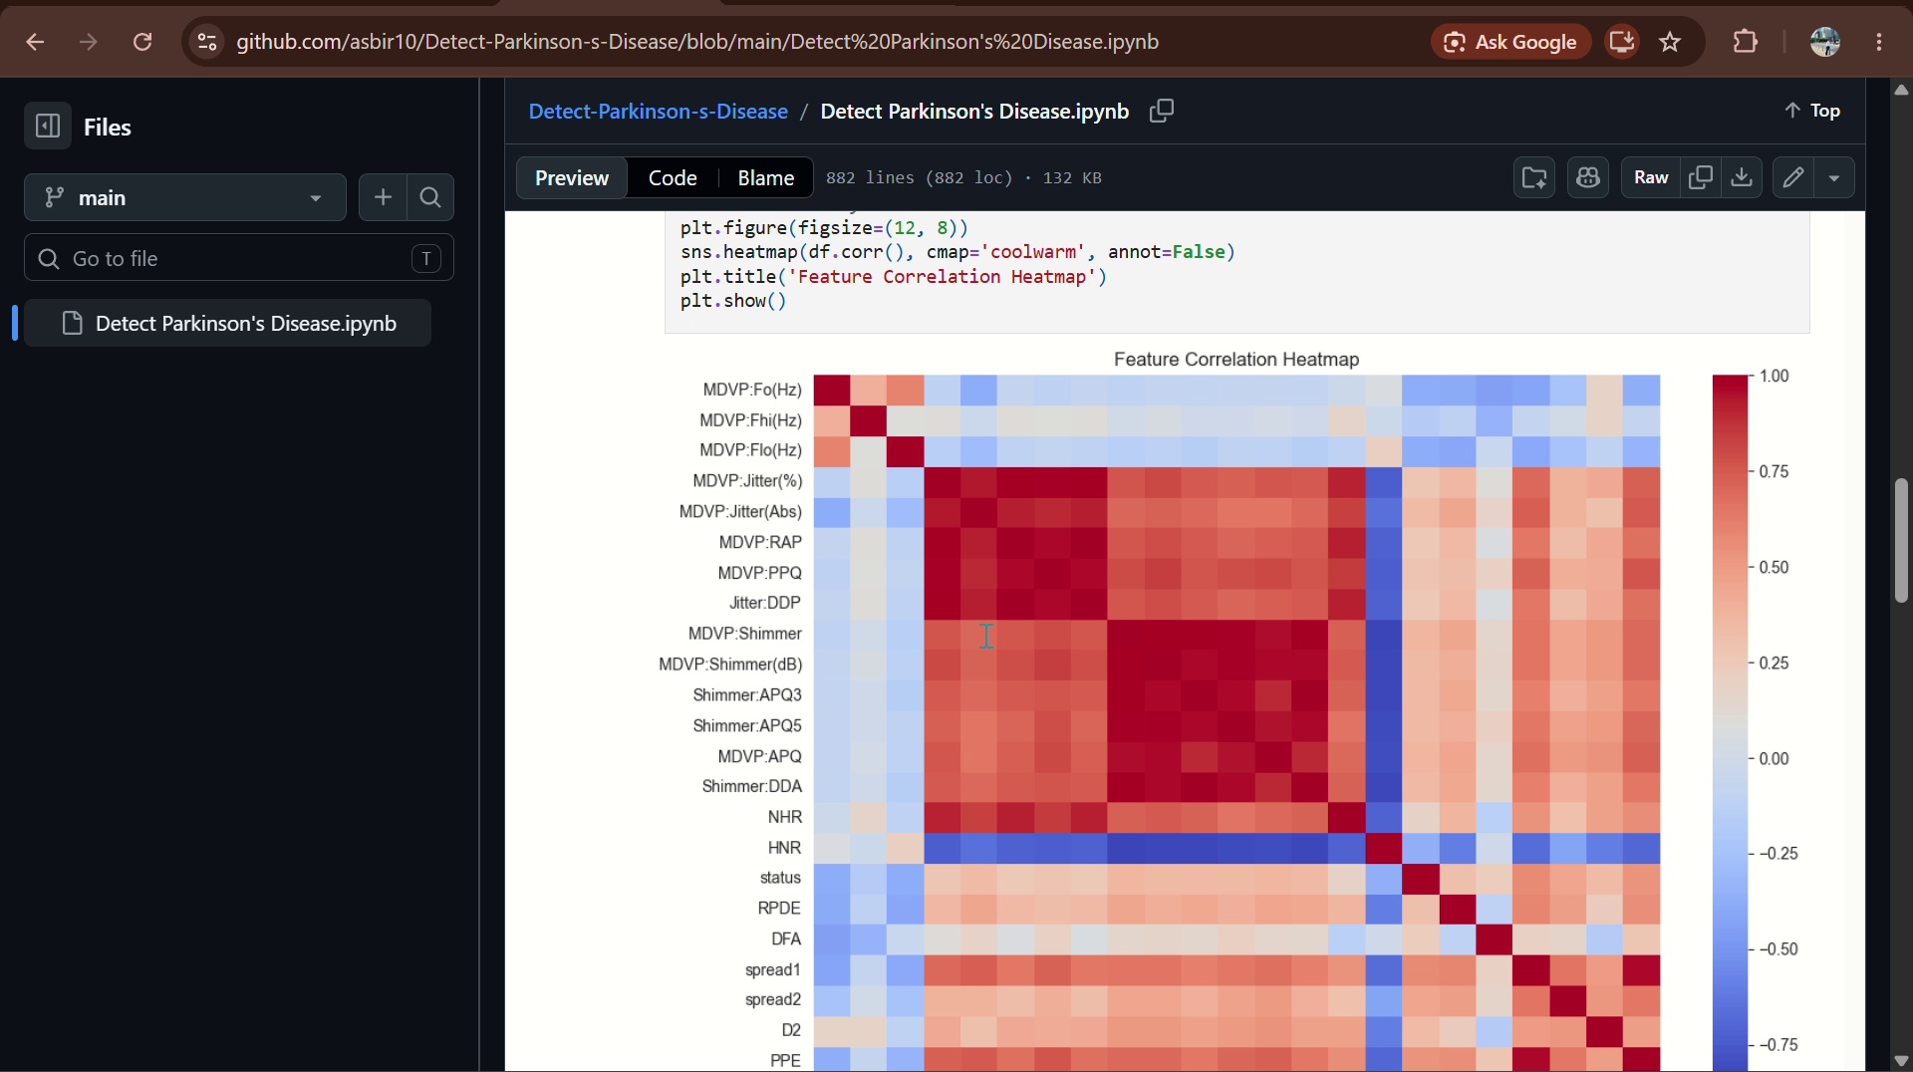View site information icon in address bar
Screen dimensions: 1913x1072
(206, 42)
